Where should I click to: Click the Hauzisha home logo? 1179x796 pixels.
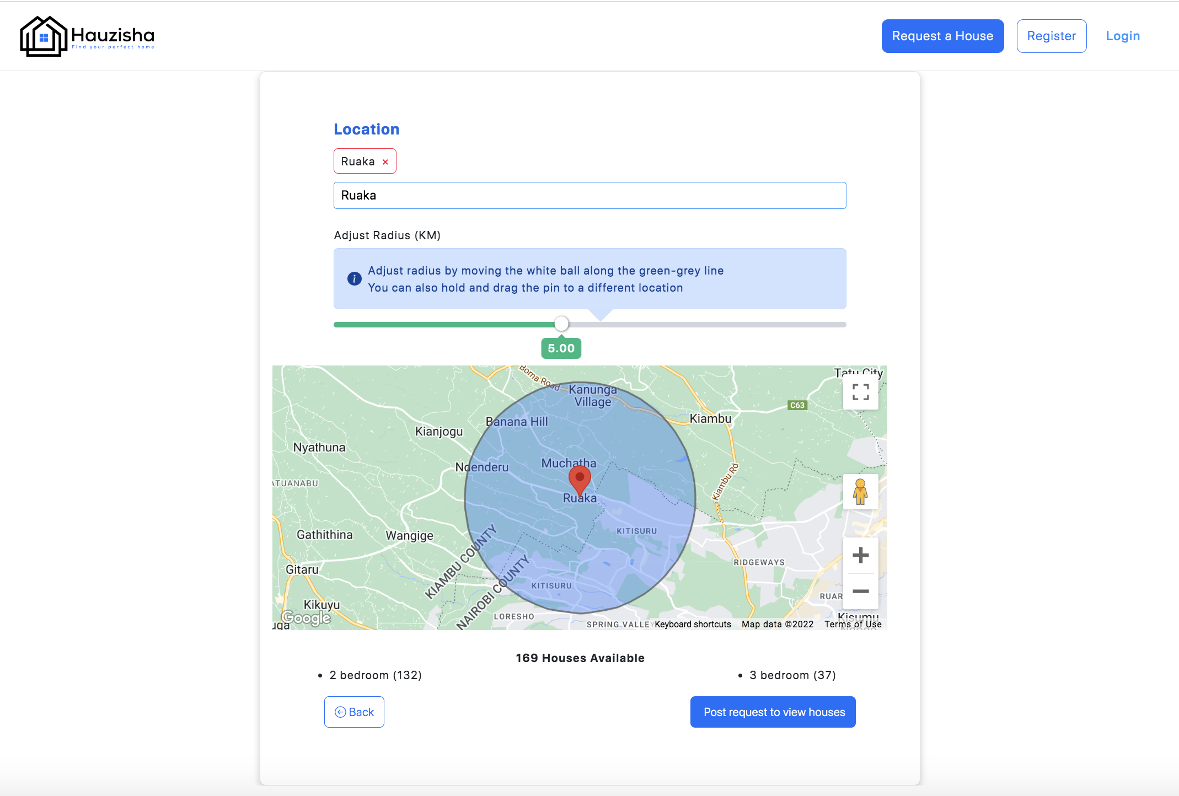87,35
